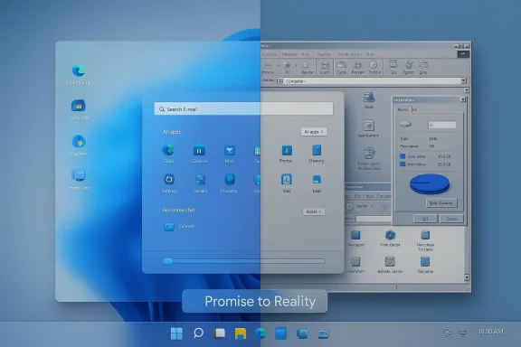Image resolution: width=521 pixels, height=347 pixels.
Task: Click the scroll-down arrow at the old window bottom
Action: coord(467,277)
